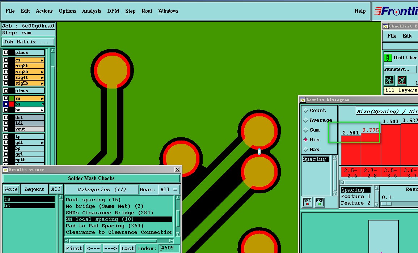Toggle the sig2t layer checkbox

pos(5,66)
